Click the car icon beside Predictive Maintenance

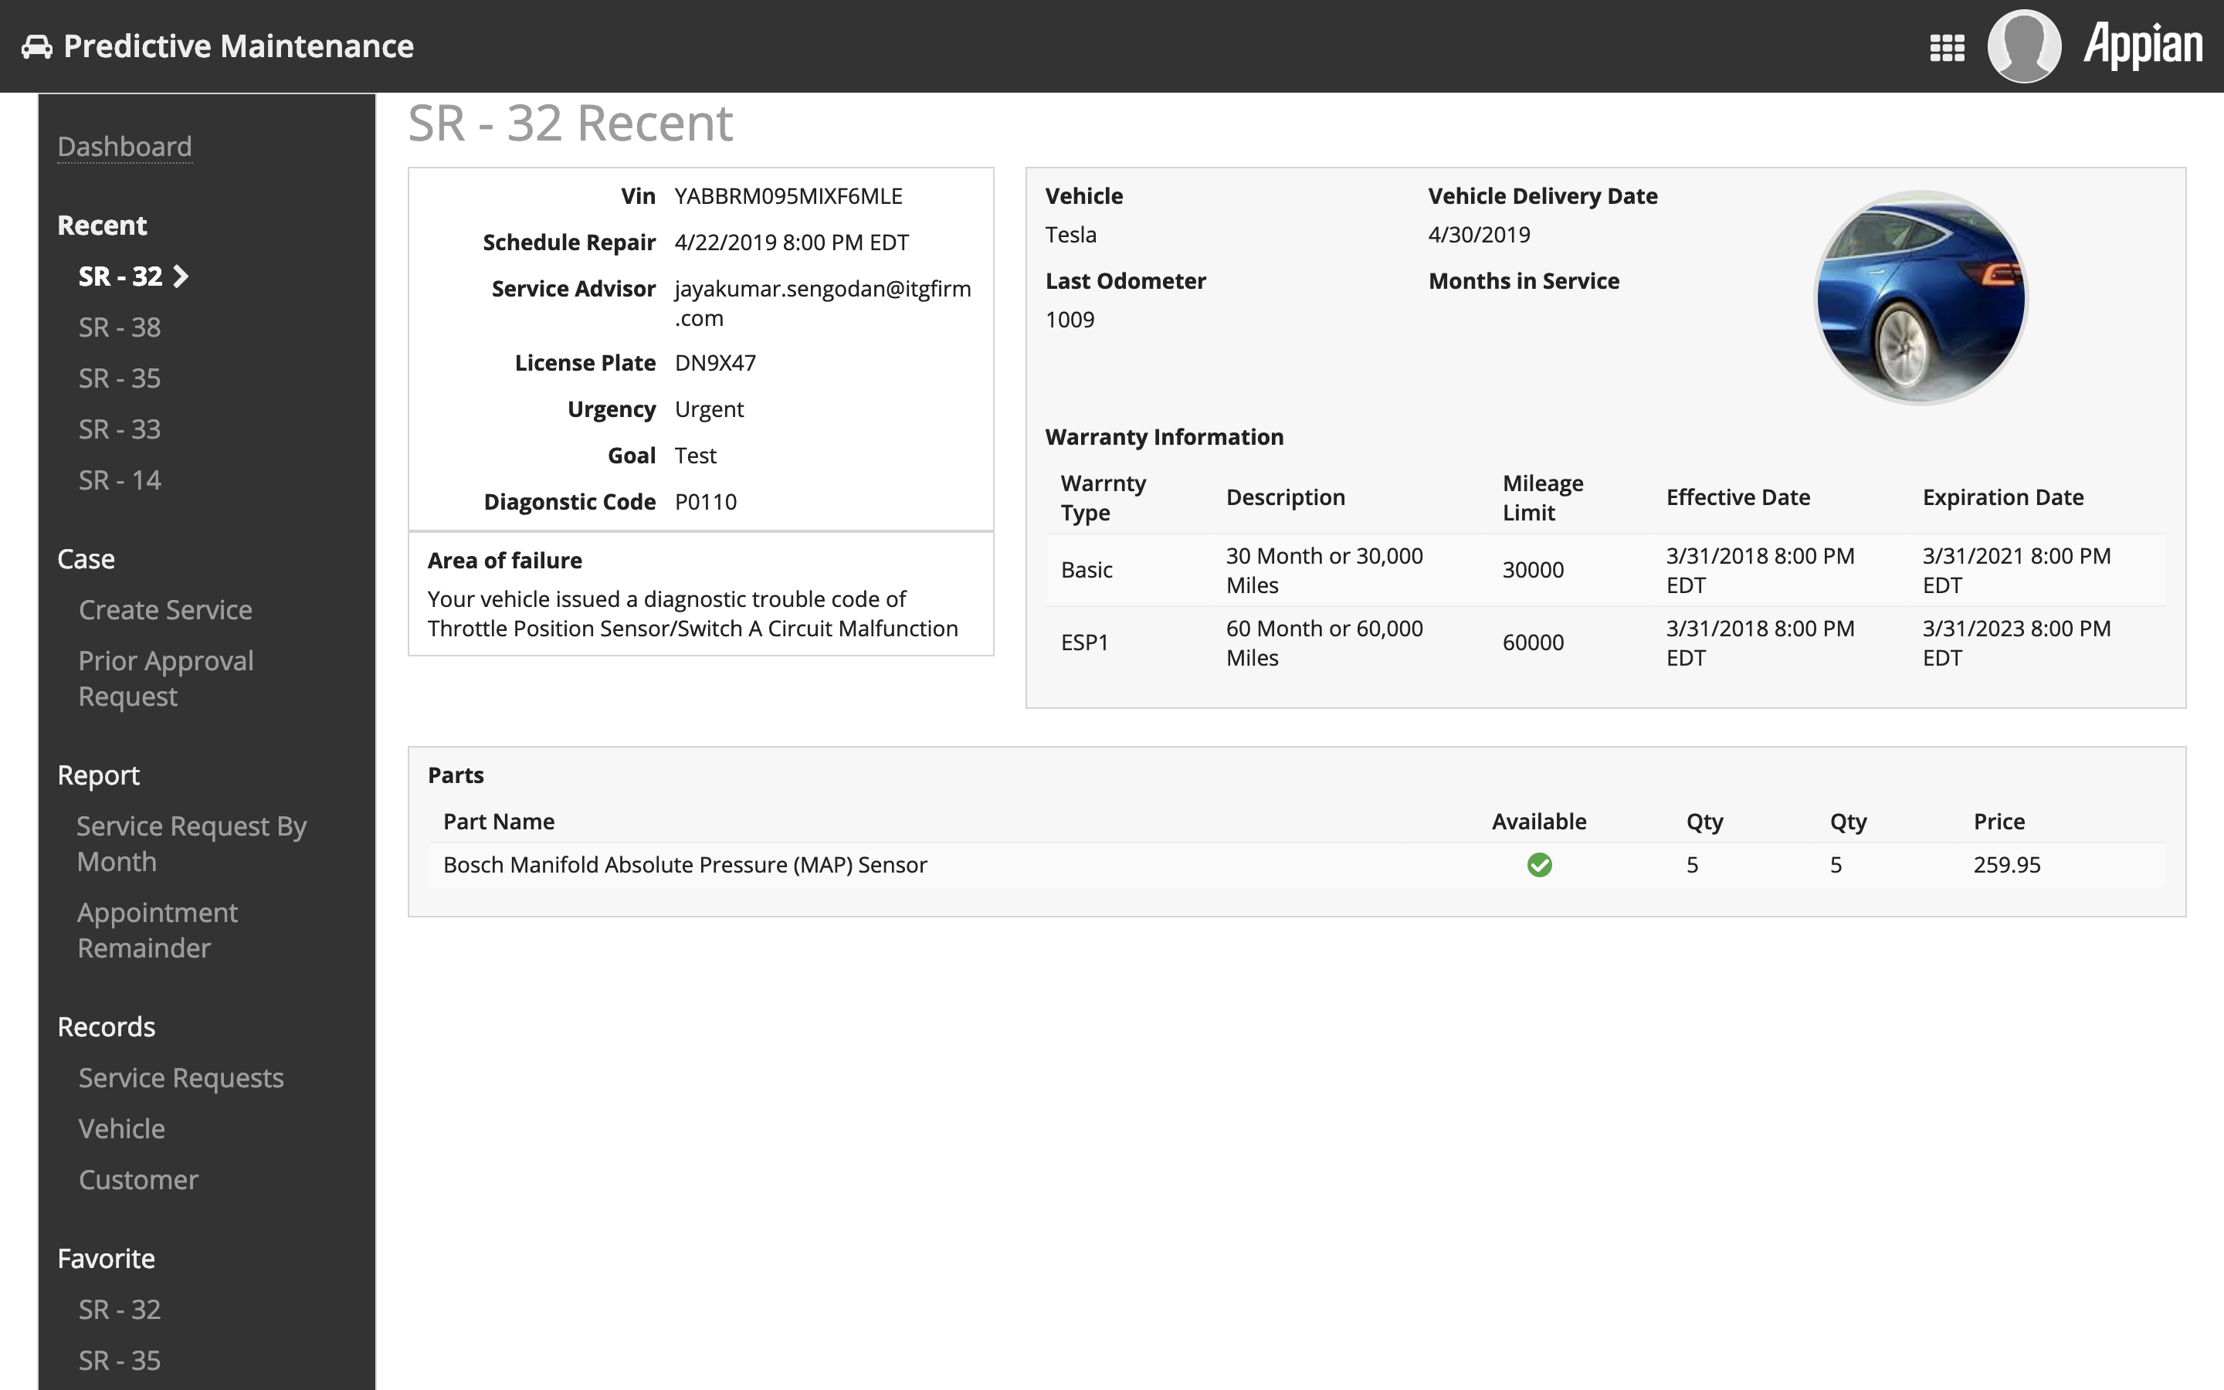coord(37,46)
